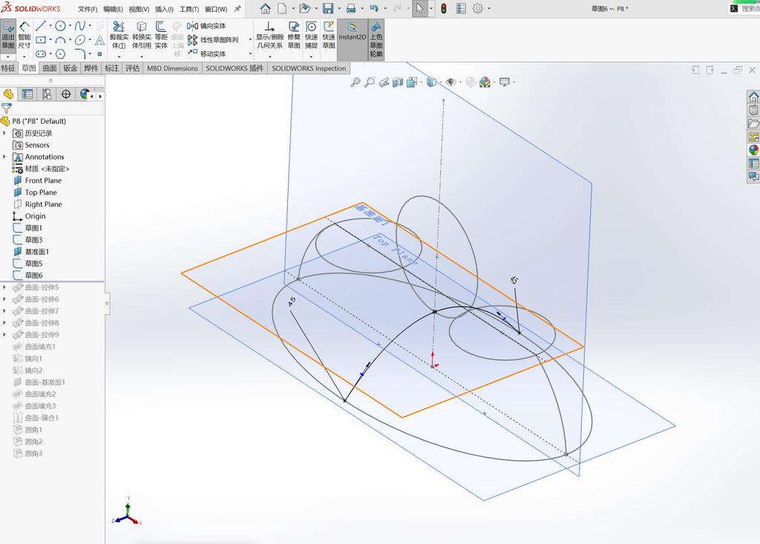Image resolution: width=760 pixels, height=544 pixels.
Task: Open the 工具(T) menu
Action: click(189, 9)
